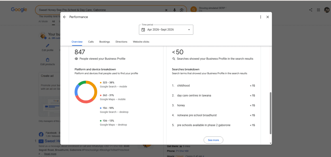
Task: Click the Edit products bag icon
Action: (48, 60)
